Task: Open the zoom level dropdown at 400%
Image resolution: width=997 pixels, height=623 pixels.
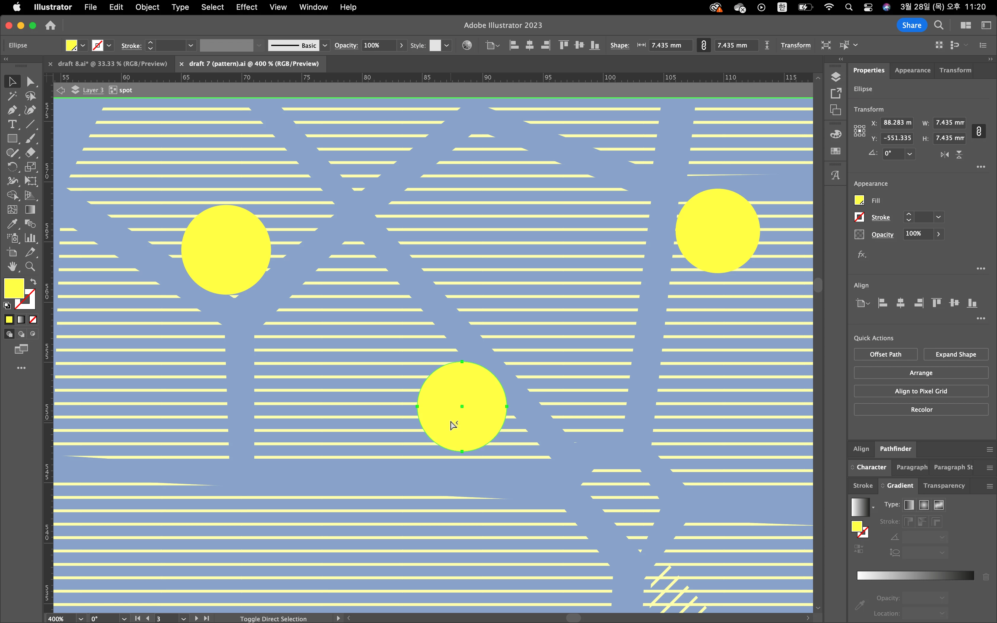Action: 81,619
